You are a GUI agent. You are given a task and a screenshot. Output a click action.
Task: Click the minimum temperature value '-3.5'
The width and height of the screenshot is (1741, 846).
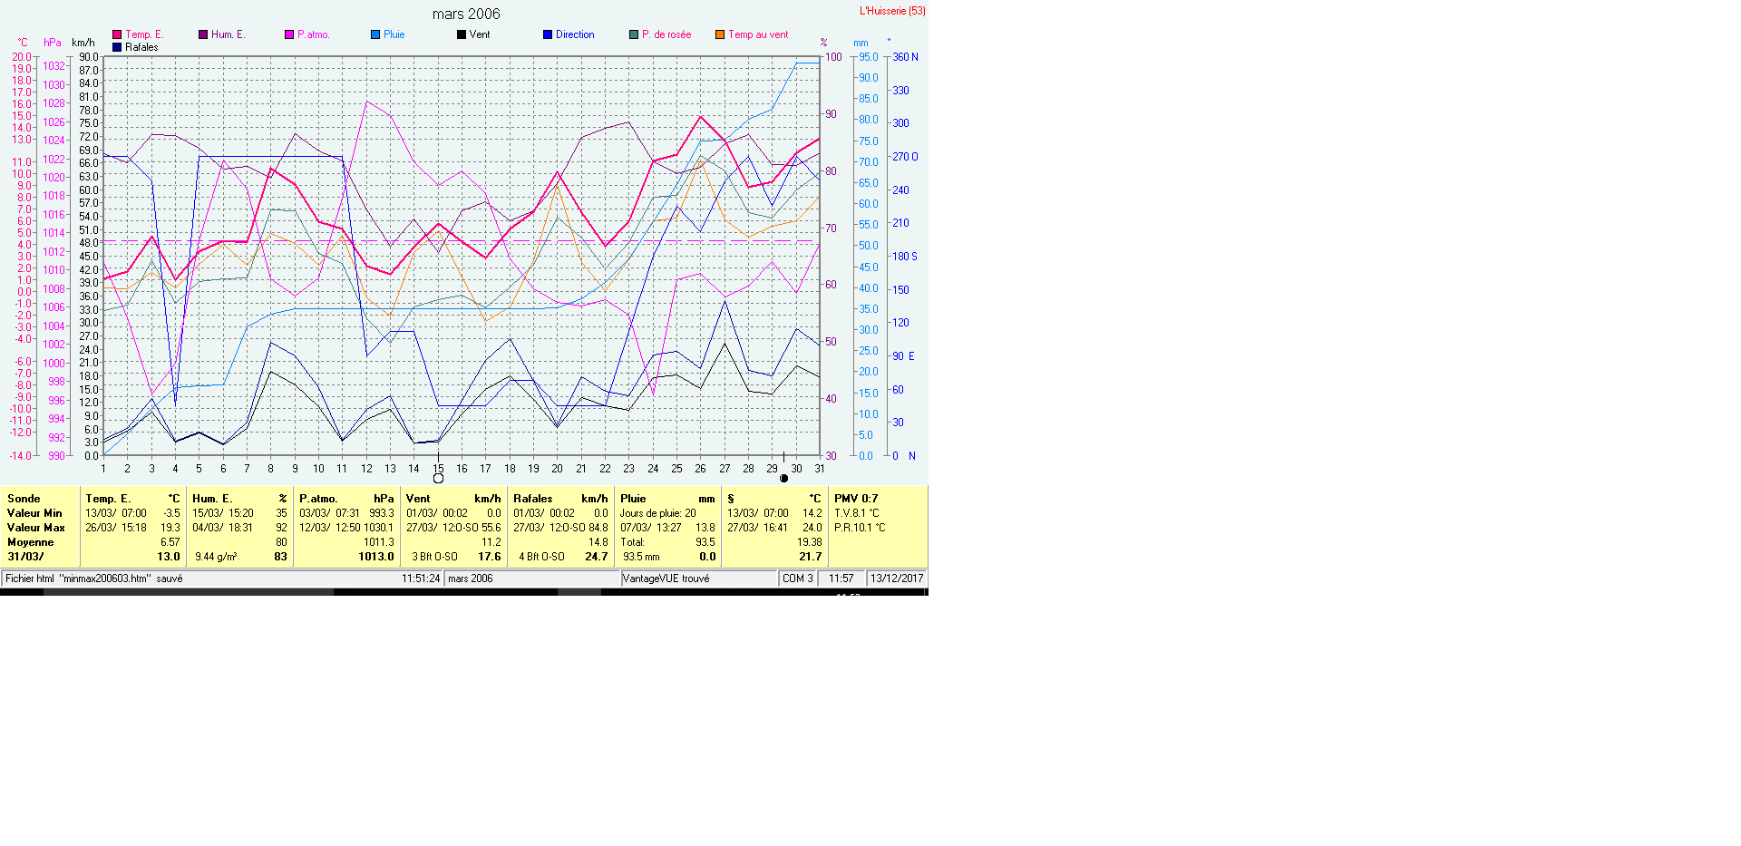[x=171, y=513]
